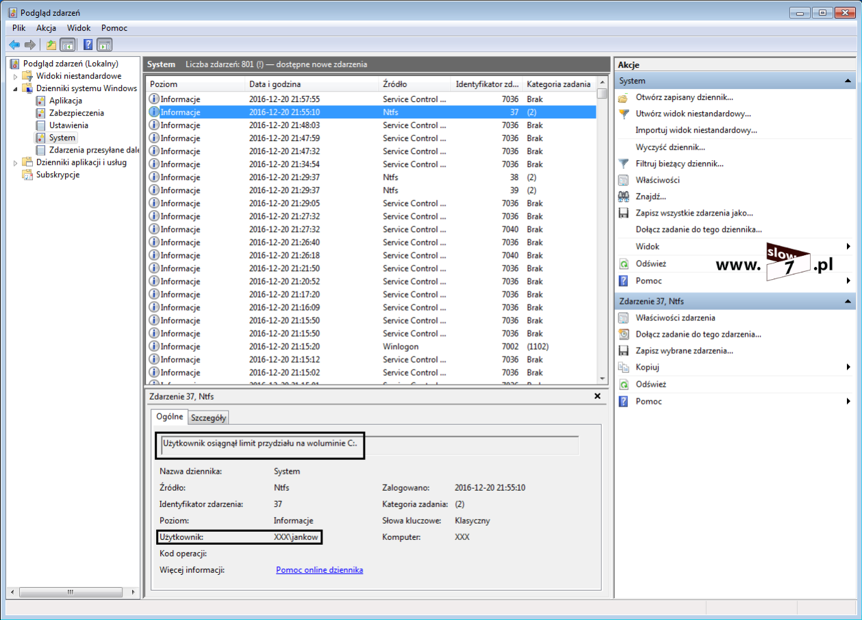This screenshot has width=862, height=620.
Task: Click the event list scrollbar down arrow
Action: click(602, 378)
